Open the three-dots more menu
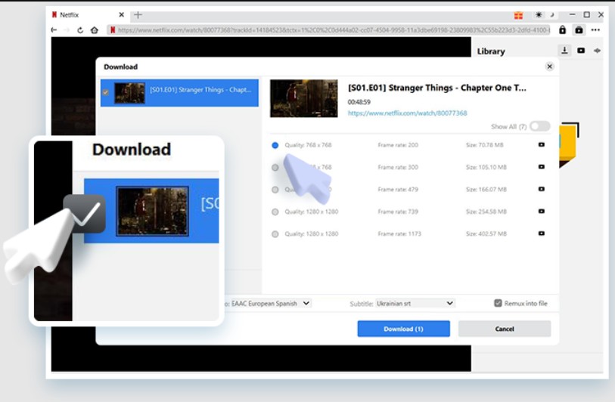This screenshot has height=402, width=615. [x=595, y=30]
